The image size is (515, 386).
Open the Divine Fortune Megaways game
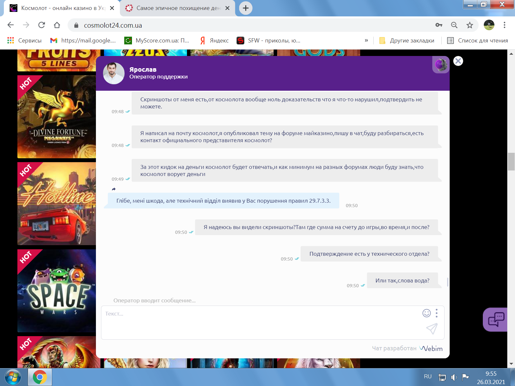(x=57, y=117)
